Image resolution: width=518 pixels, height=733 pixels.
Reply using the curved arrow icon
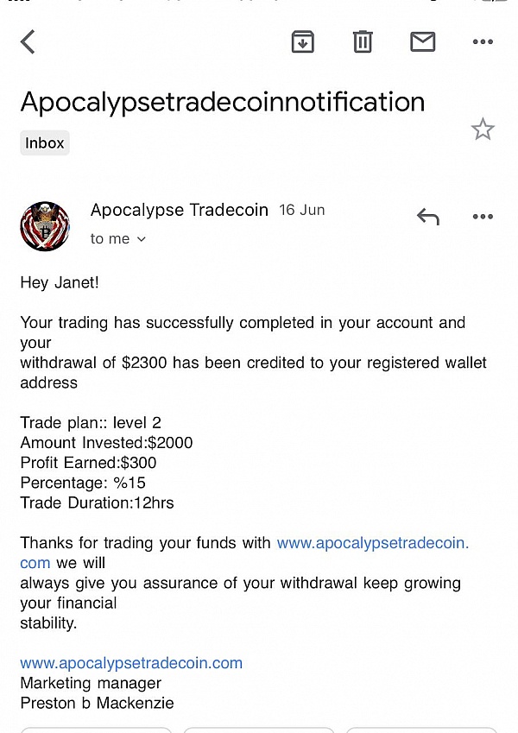tap(428, 217)
